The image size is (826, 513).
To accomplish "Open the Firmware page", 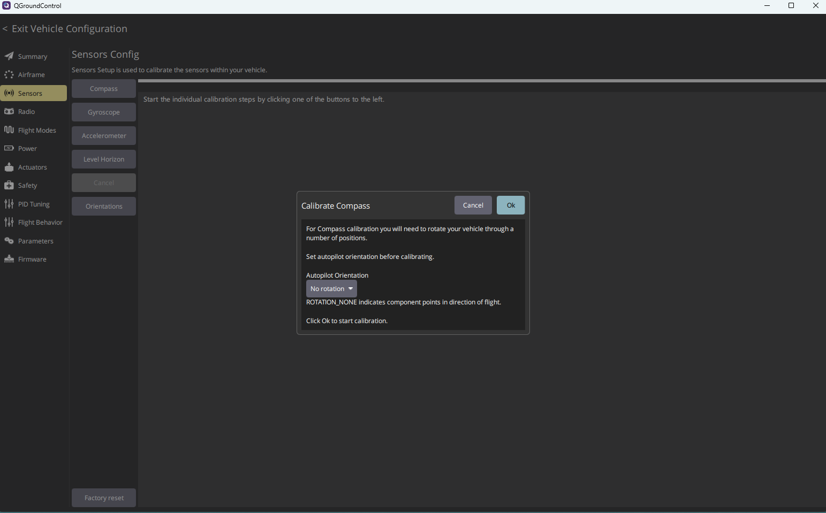I will (34, 259).
